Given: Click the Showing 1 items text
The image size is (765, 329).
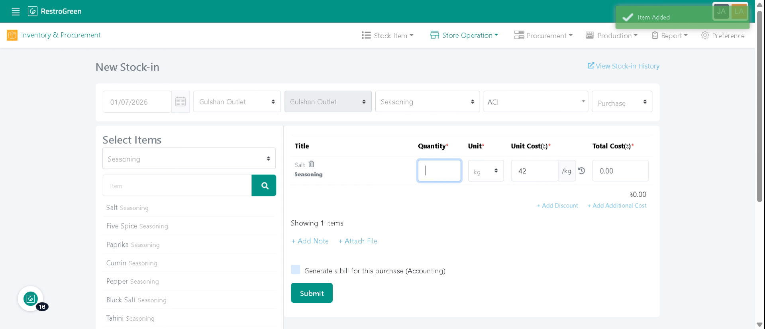Looking at the screenshot, I should point(317,223).
